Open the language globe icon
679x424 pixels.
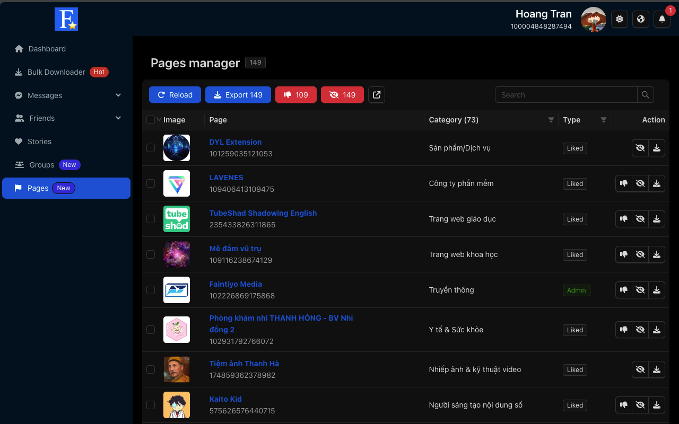pyautogui.click(x=640, y=20)
